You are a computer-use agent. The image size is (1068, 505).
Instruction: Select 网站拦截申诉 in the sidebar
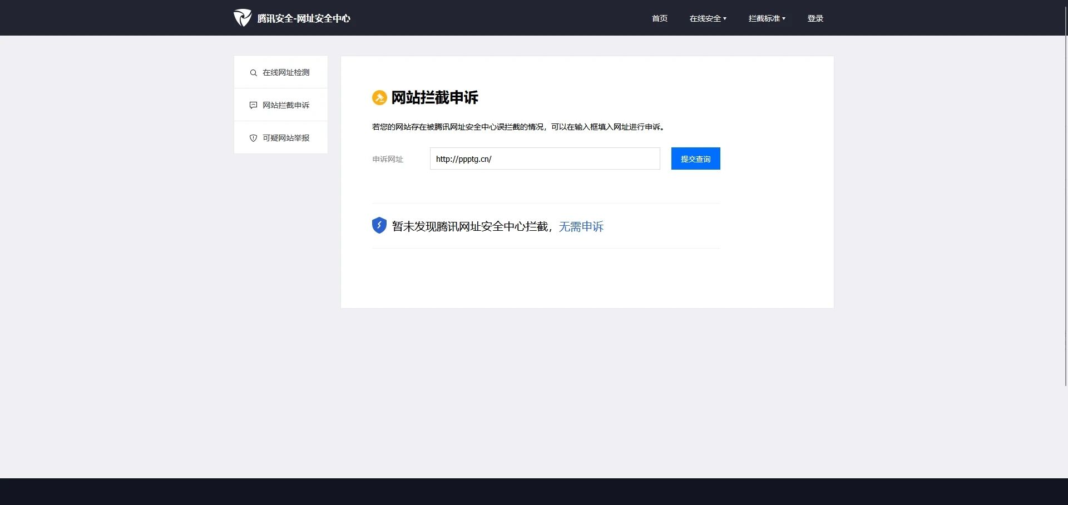coord(281,105)
